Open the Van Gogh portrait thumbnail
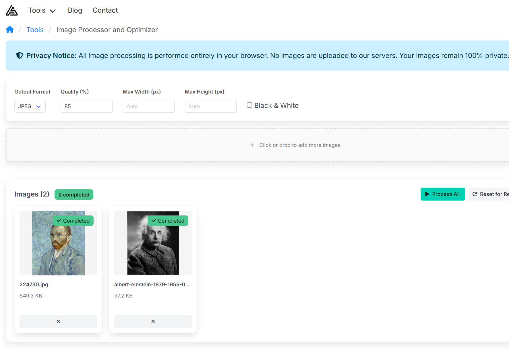The height and width of the screenshot is (350, 509). click(58, 243)
